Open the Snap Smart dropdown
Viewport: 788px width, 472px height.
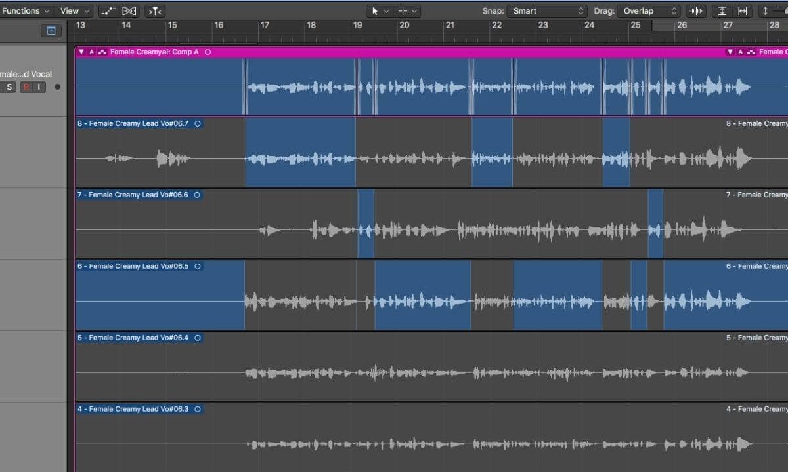click(546, 10)
